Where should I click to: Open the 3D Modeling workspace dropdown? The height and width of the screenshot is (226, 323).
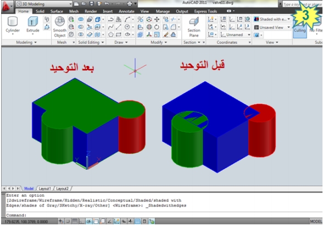coord(44,4)
